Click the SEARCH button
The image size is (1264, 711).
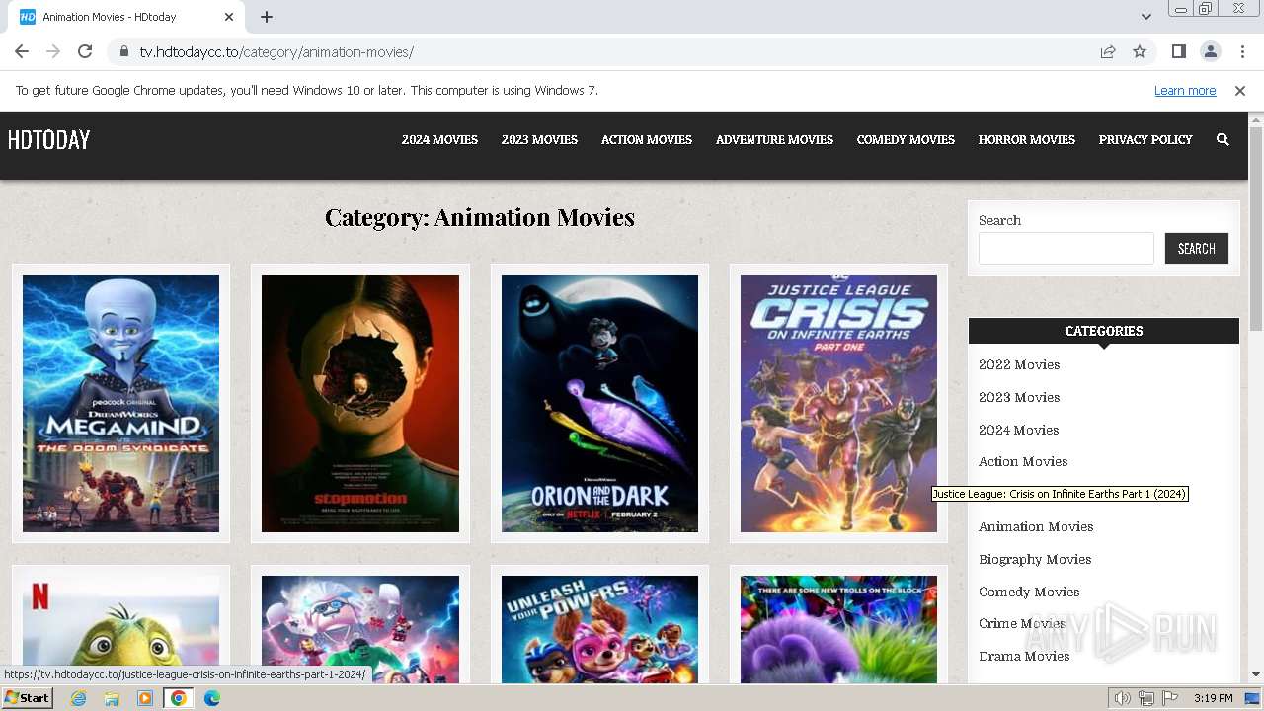1197,249
